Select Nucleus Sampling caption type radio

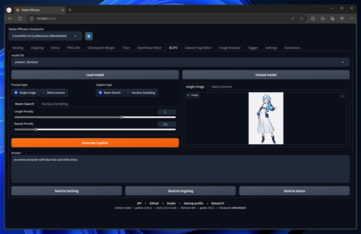(x=141, y=93)
